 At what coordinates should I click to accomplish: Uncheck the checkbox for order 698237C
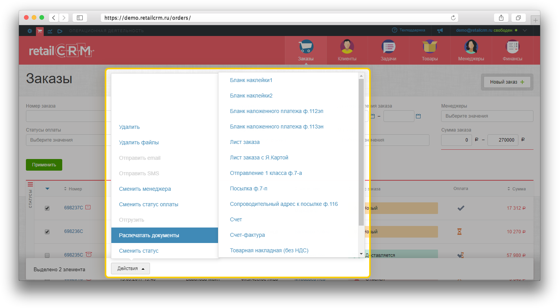(47, 208)
